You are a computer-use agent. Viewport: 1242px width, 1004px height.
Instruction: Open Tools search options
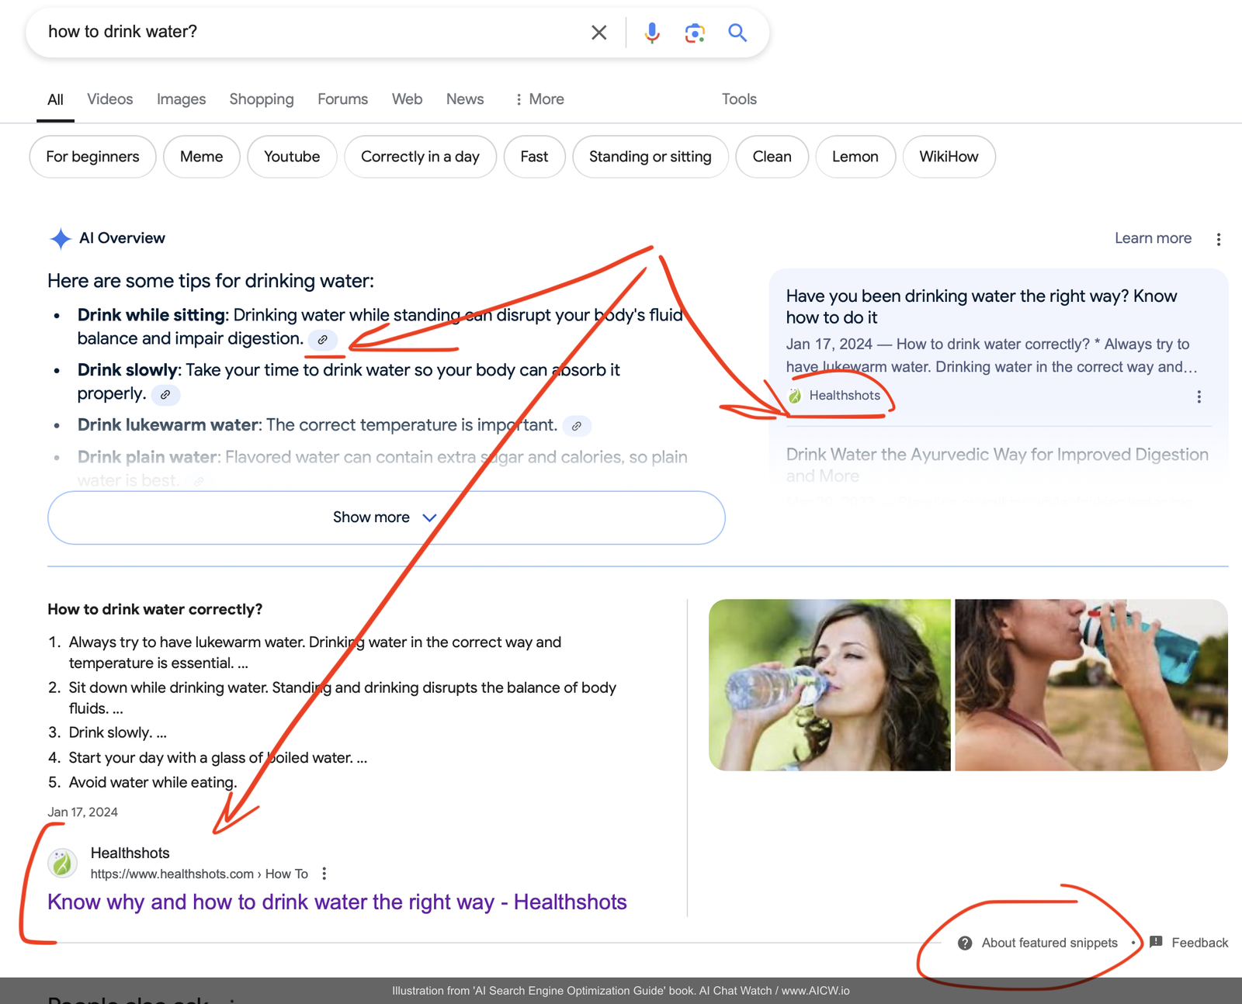(x=738, y=99)
